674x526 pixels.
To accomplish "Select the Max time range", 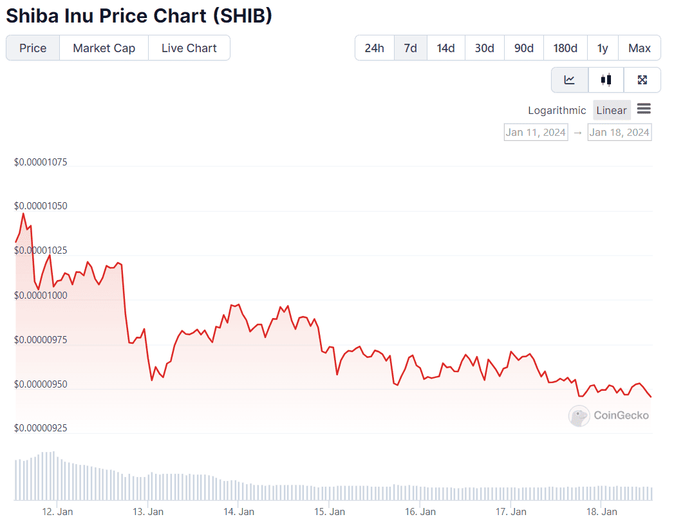I will pyautogui.click(x=639, y=48).
